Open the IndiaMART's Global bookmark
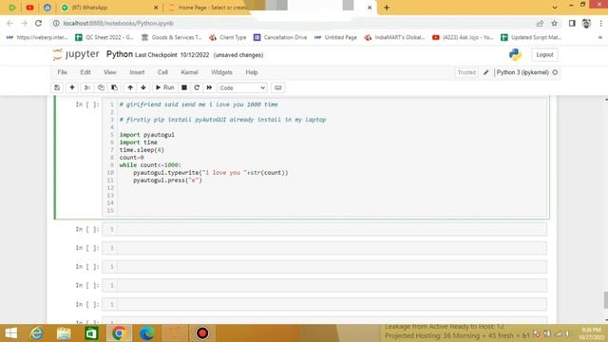This screenshot has width=608, height=342. click(x=394, y=37)
